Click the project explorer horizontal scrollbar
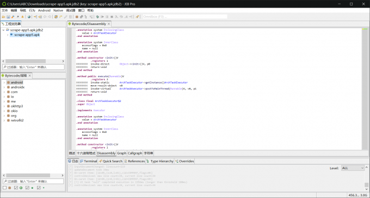Image resolution: width=370 pixels, height=198 pixels. point(26,61)
